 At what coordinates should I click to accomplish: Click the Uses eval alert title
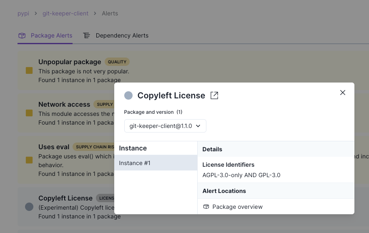[54, 147]
